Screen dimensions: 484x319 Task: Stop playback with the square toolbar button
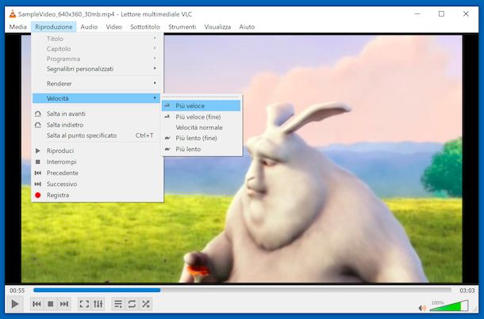coord(51,304)
